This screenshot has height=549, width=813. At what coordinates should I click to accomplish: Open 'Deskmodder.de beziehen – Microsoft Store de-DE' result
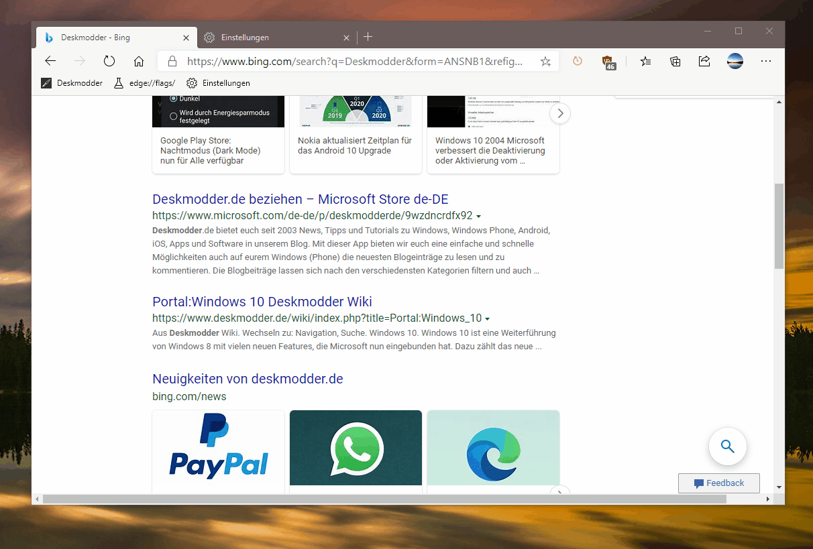coord(301,199)
